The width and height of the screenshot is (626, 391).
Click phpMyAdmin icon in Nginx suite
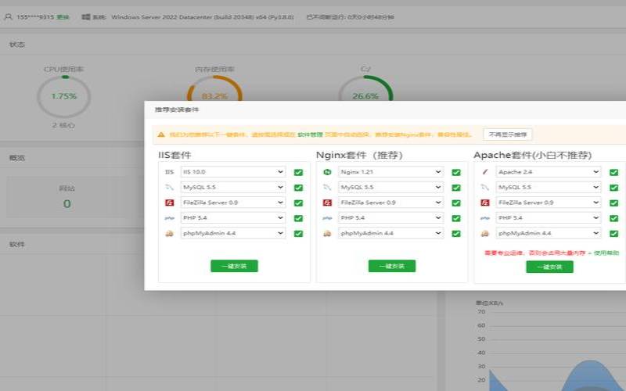(x=327, y=233)
